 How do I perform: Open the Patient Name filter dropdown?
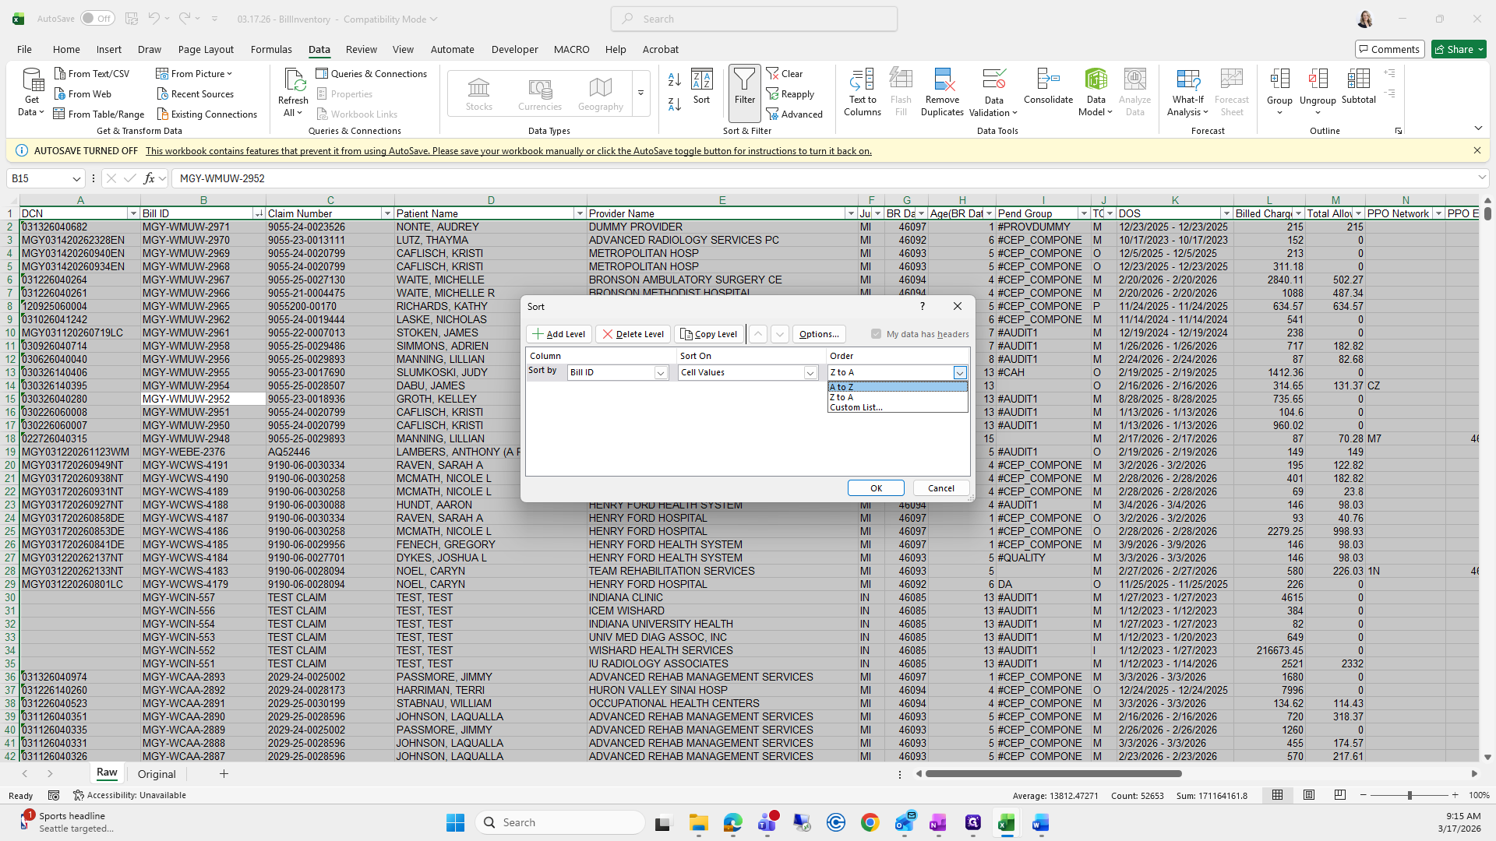coord(579,213)
